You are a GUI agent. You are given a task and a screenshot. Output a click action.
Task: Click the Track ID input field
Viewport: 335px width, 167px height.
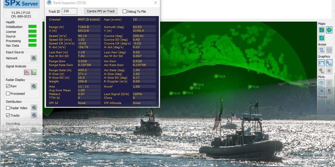(x=69, y=11)
